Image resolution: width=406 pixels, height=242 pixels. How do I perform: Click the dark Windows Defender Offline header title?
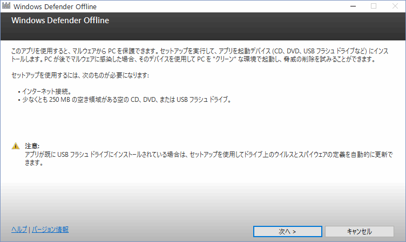(60, 20)
